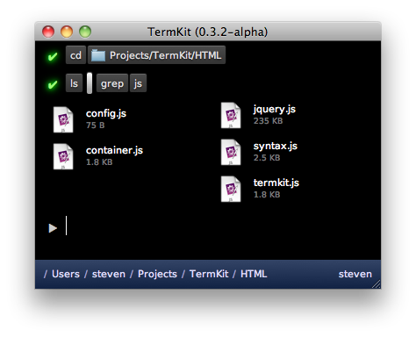Viewport: 416px width, 337px height.
Task: Select the cd command token
Action: pos(75,55)
